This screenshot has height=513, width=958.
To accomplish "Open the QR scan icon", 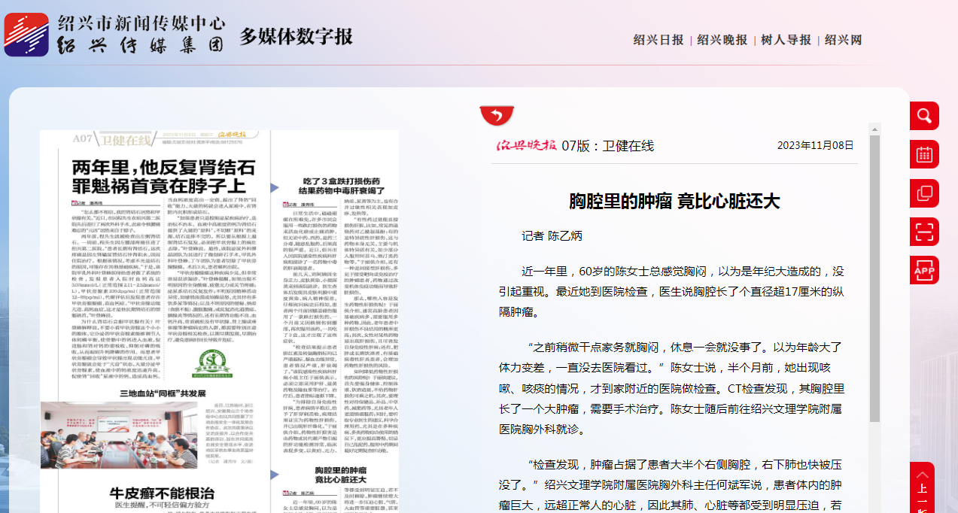I will pyautogui.click(x=924, y=232).
